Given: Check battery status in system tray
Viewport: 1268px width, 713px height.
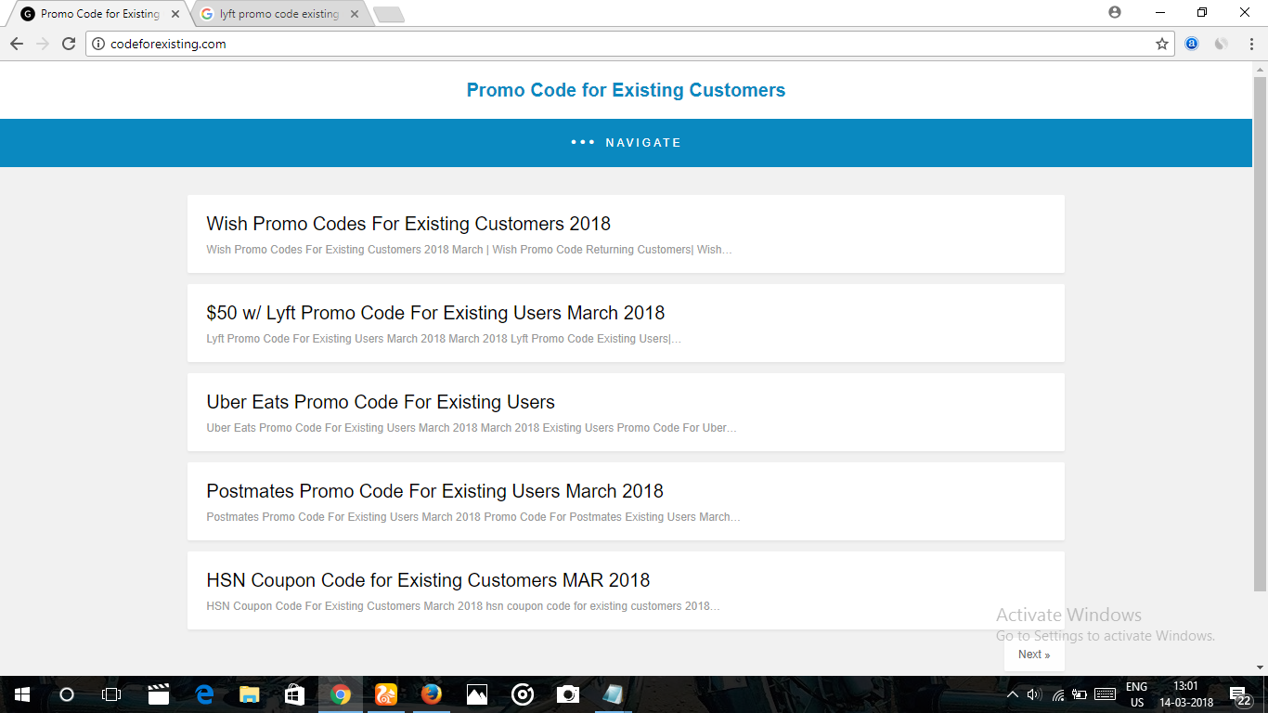Looking at the screenshot, I should 1080,694.
